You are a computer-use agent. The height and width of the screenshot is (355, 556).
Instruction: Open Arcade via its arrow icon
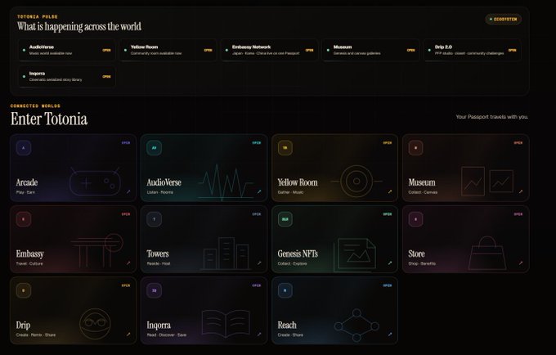(128, 191)
